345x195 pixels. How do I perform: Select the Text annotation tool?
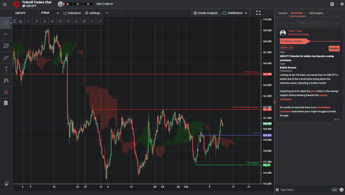(6, 69)
